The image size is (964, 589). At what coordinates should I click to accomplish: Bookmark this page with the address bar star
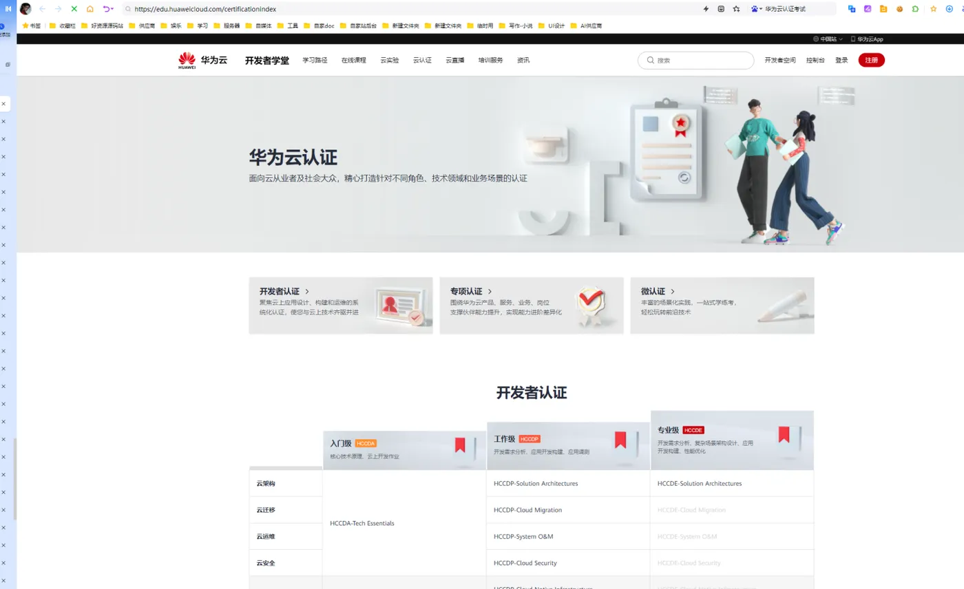pos(736,9)
